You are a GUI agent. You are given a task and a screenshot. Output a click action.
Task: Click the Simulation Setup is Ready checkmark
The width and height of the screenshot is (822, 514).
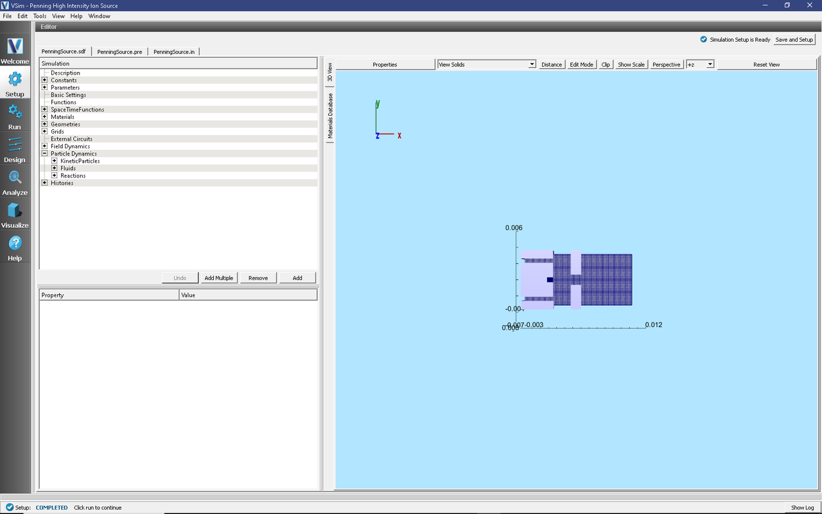coord(704,39)
